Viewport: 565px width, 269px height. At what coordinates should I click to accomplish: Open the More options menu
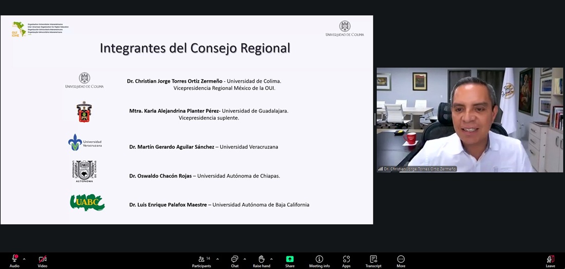(x=401, y=260)
